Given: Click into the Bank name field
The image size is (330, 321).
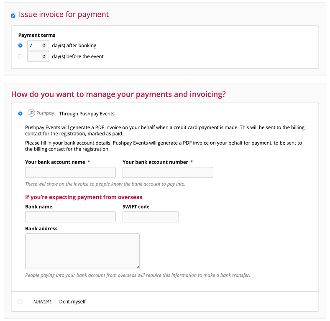Looking at the screenshot, I should point(70,217).
